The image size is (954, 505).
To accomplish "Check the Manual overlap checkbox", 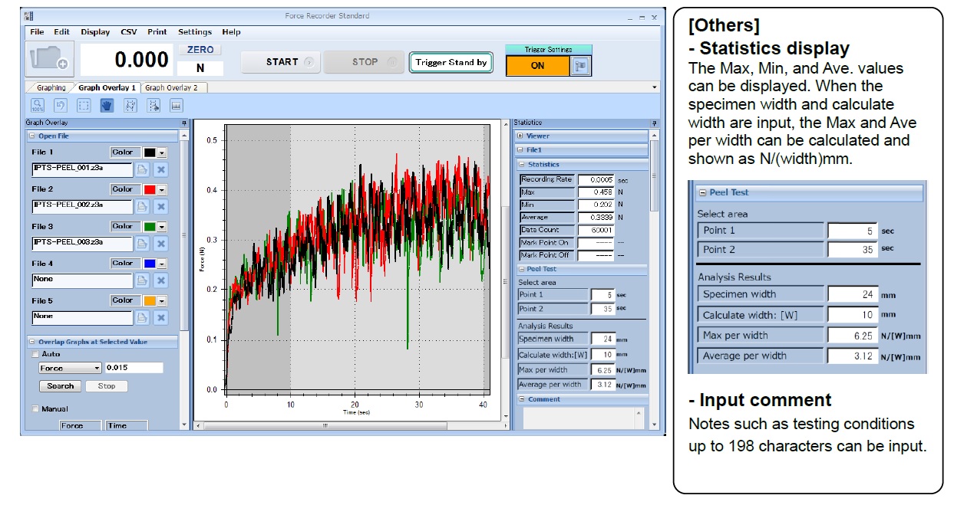I will point(35,409).
